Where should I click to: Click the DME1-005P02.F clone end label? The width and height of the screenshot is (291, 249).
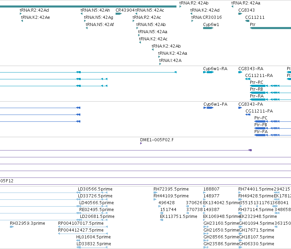click(x=157, y=140)
